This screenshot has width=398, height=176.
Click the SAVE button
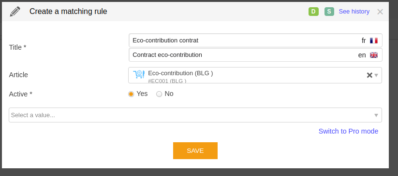195,150
